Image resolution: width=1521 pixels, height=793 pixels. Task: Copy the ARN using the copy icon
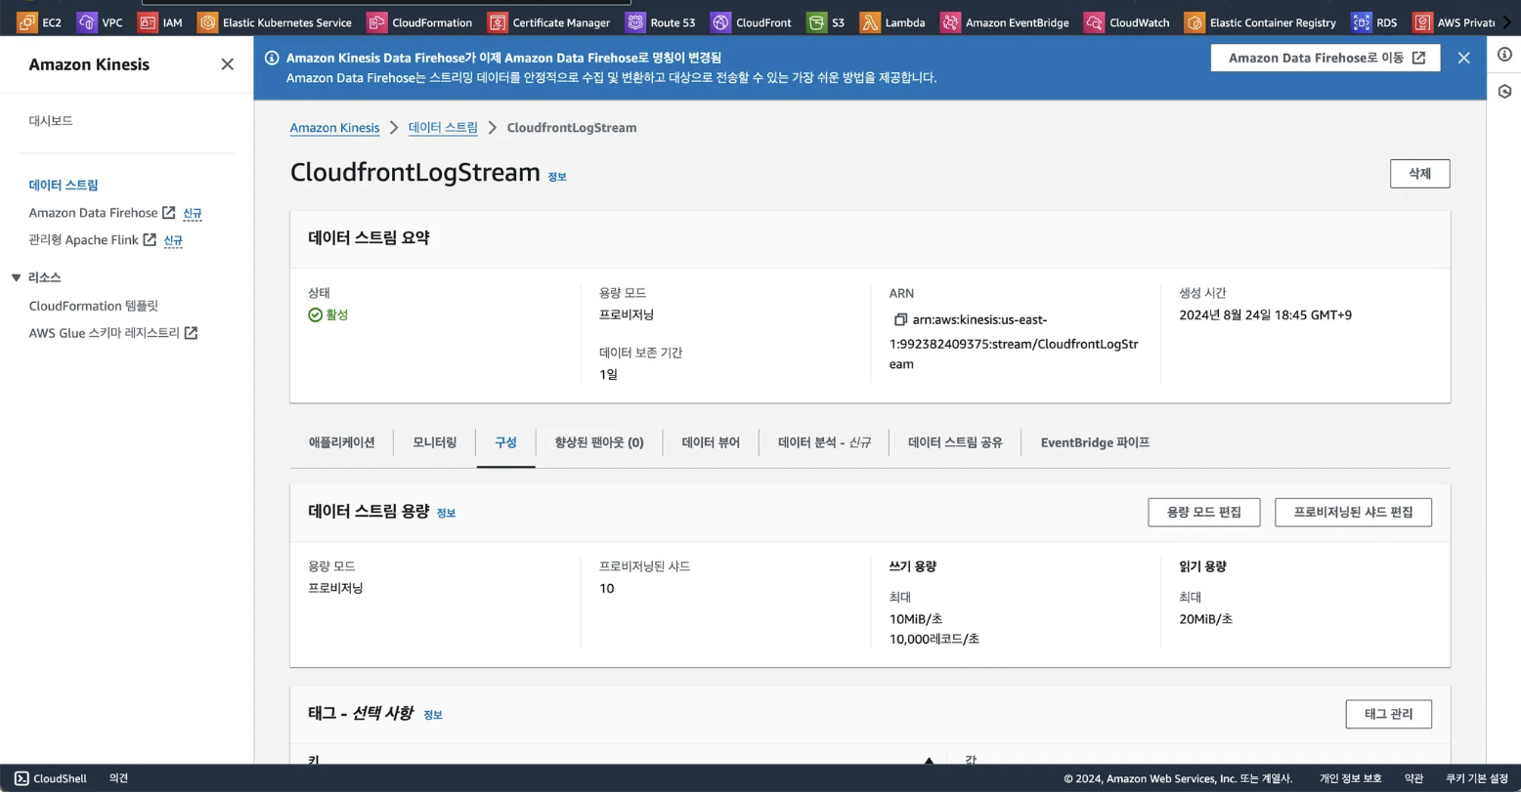pos(900,319)
